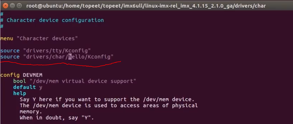Click the 'default' keyword

click(25, 87)
